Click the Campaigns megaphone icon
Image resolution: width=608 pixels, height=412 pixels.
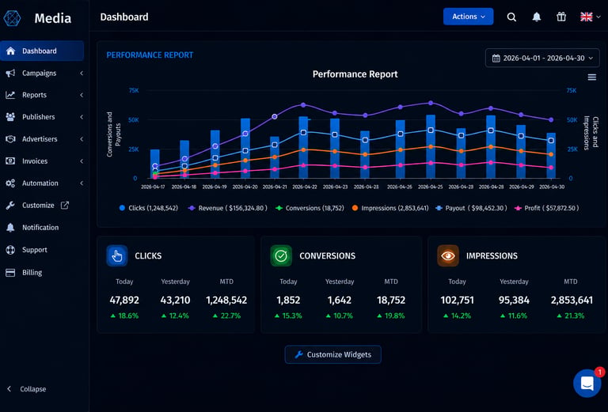10,74
